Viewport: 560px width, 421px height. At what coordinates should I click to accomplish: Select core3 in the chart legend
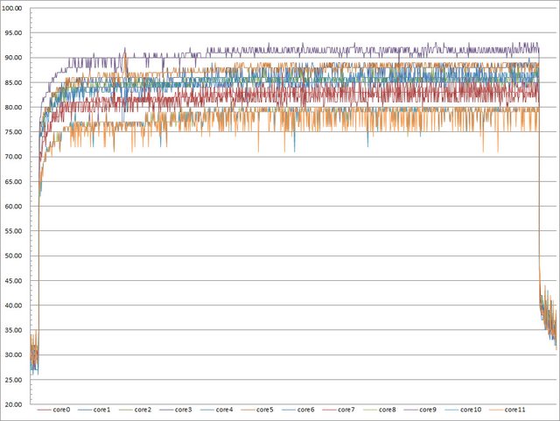pyautogui.click(x=185, y=410)
